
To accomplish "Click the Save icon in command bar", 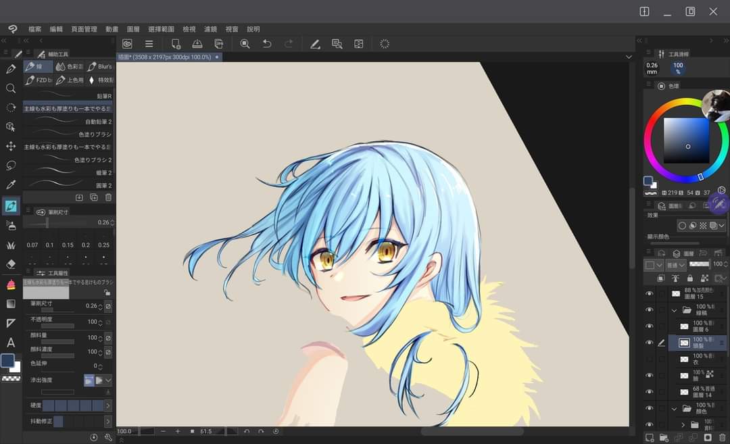I will [x=197, y=44].
